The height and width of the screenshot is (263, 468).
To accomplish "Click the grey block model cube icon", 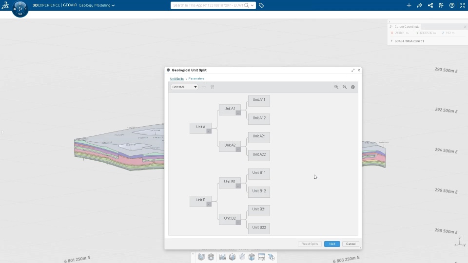I will pyautogui.click(x=211, y=257).
